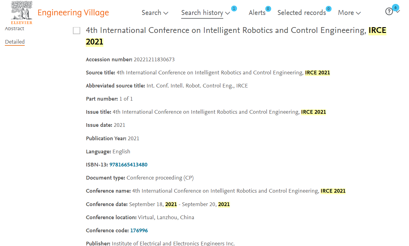This screenshot has height=246, width=409.
Task: Click the help notification badge showing 6
Action: [396, 8]
